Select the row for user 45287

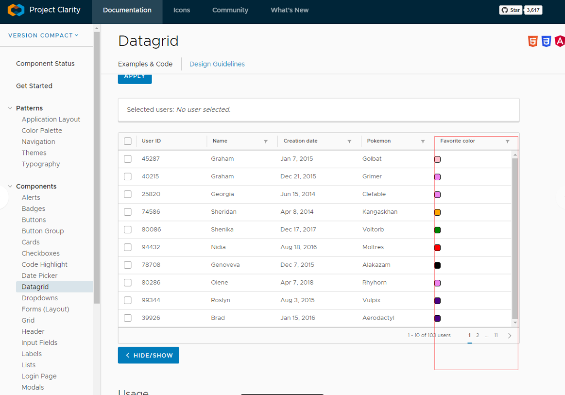[127, 159]
